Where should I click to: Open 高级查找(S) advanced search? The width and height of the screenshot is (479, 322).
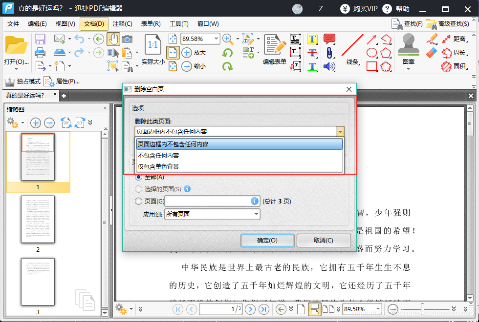coord(448,24)
